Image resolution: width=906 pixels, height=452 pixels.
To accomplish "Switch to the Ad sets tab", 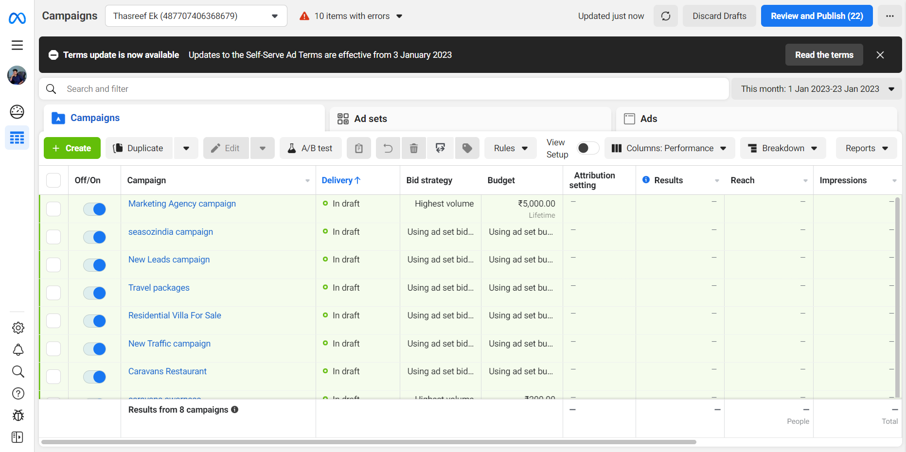I will point(470,119).
